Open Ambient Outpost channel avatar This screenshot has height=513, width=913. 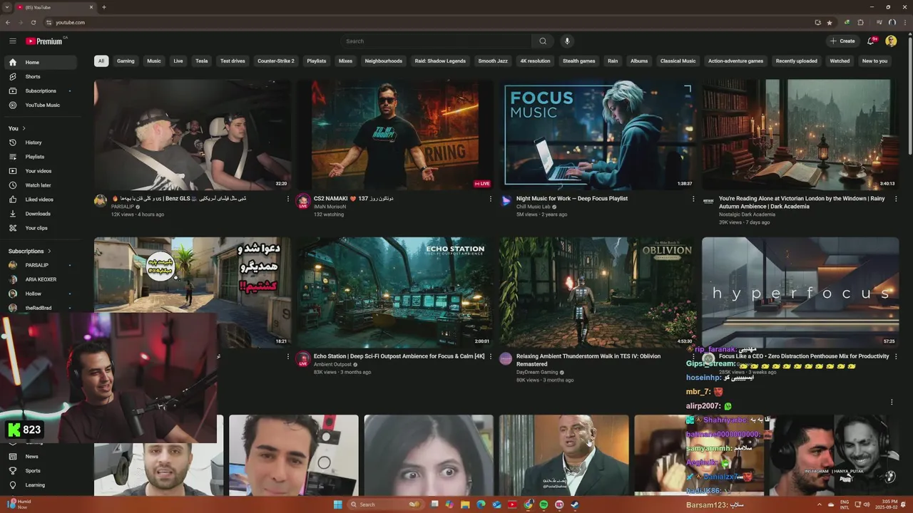[x=303, y=358]
